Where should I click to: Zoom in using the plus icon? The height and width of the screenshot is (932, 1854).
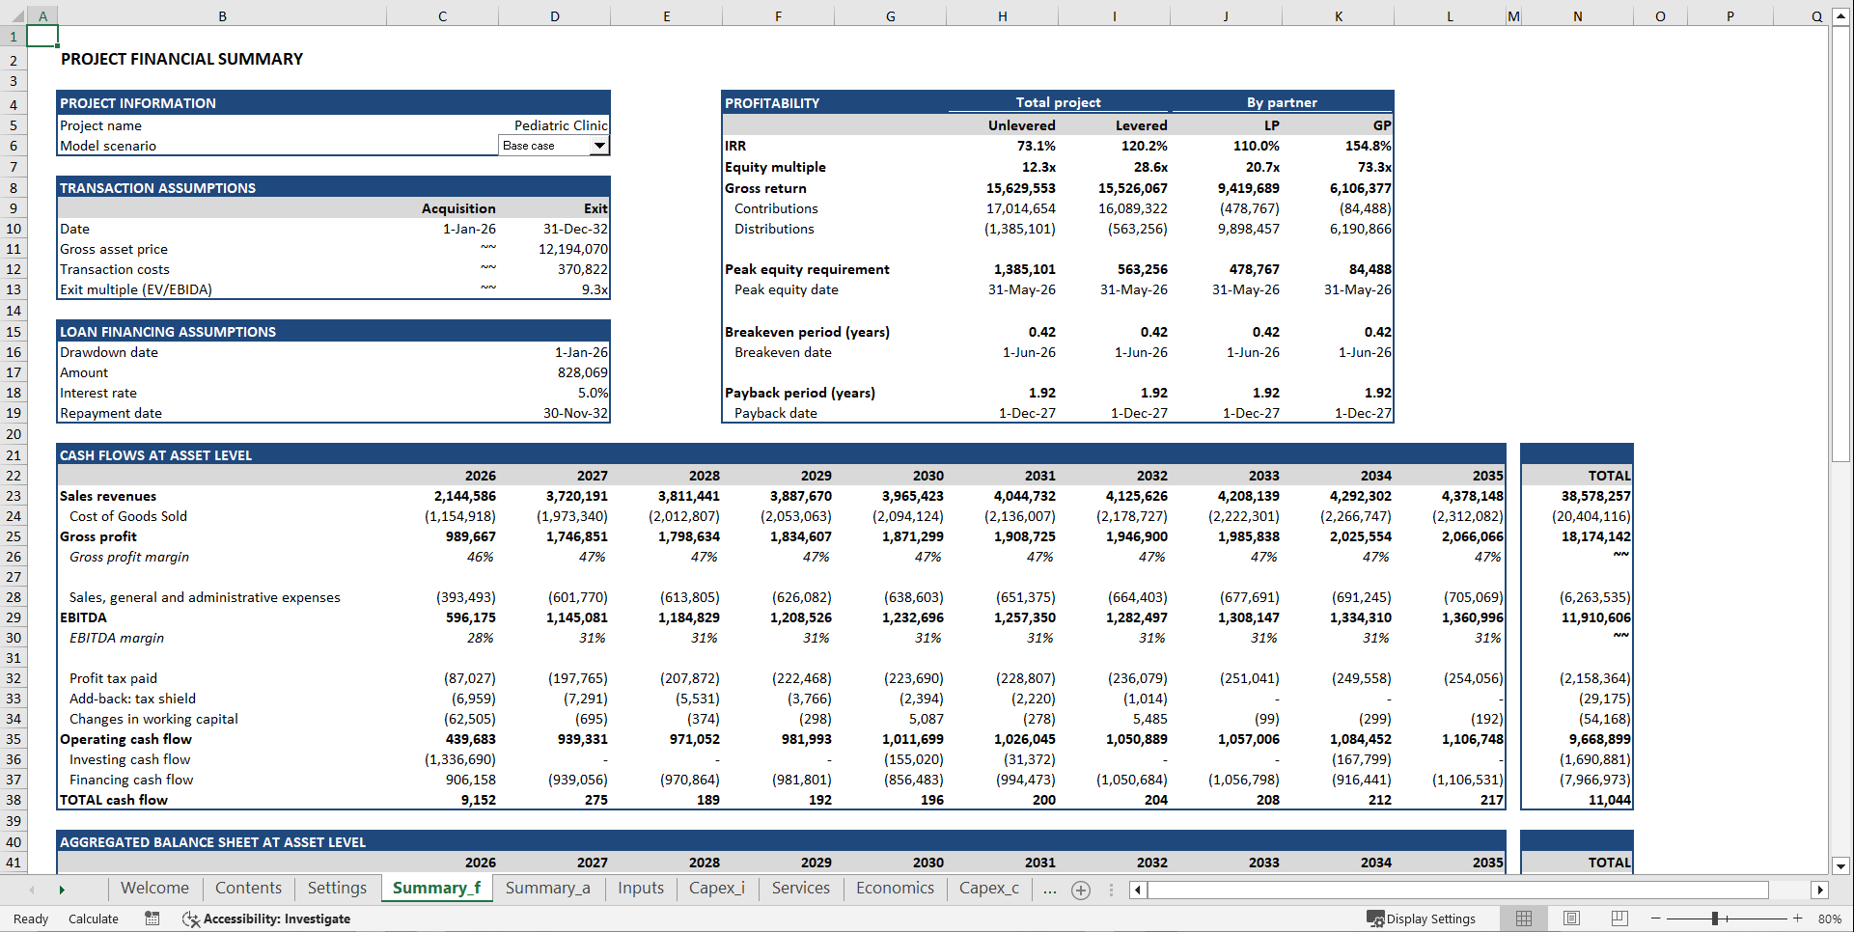tap(1797, 918)
